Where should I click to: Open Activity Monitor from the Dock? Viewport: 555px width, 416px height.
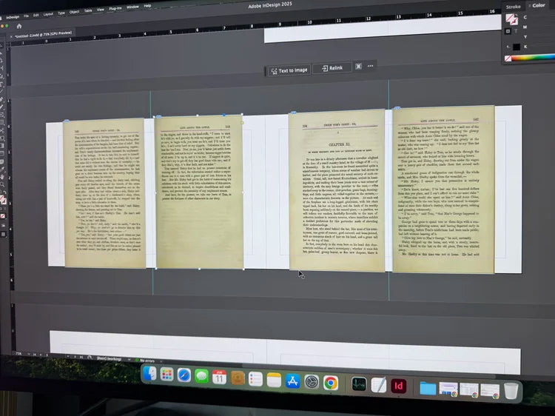tap(359, 384)
